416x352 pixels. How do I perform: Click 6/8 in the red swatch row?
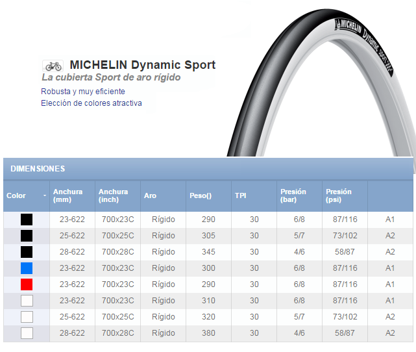[x=299, y=284]
